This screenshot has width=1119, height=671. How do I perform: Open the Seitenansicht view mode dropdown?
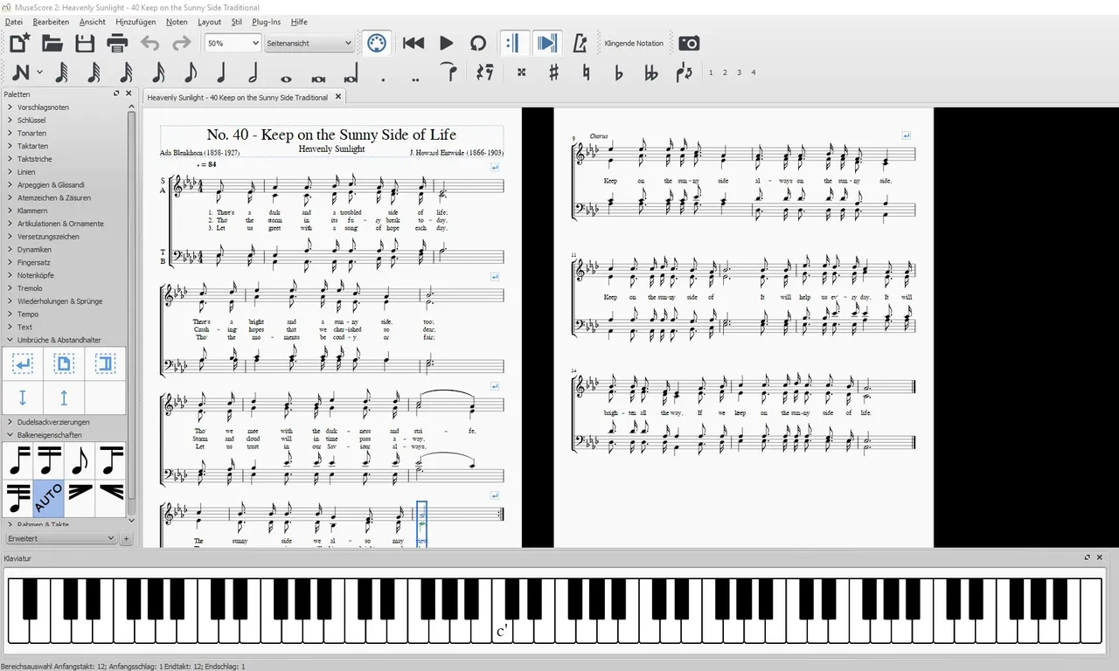[x=309, y=43]
